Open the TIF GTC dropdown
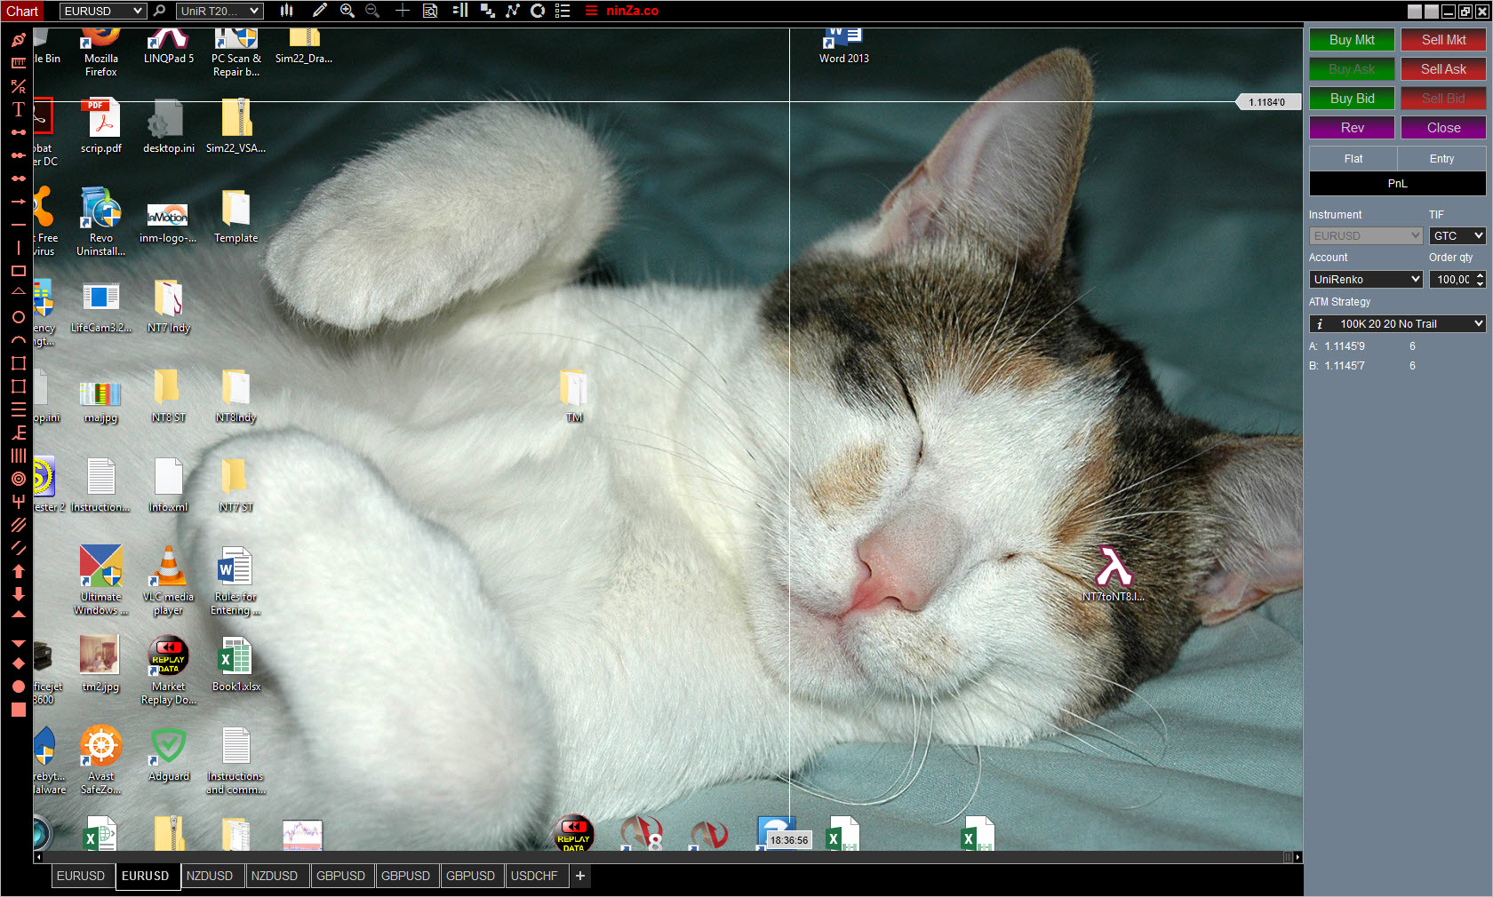1493x897 pixels. [x=1457, y=236]
